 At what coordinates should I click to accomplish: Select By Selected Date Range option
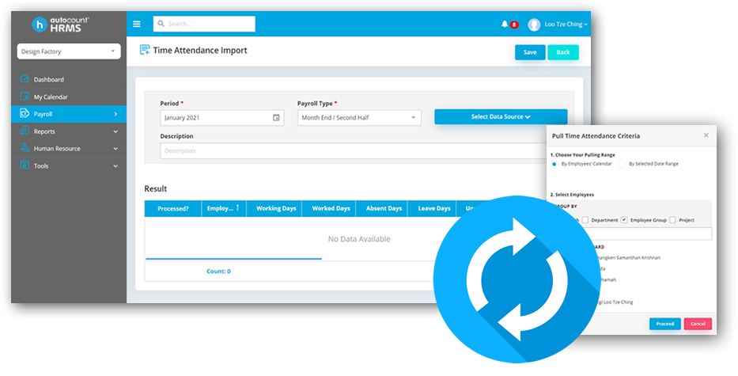pyautogui.click(x=622, y=164)
